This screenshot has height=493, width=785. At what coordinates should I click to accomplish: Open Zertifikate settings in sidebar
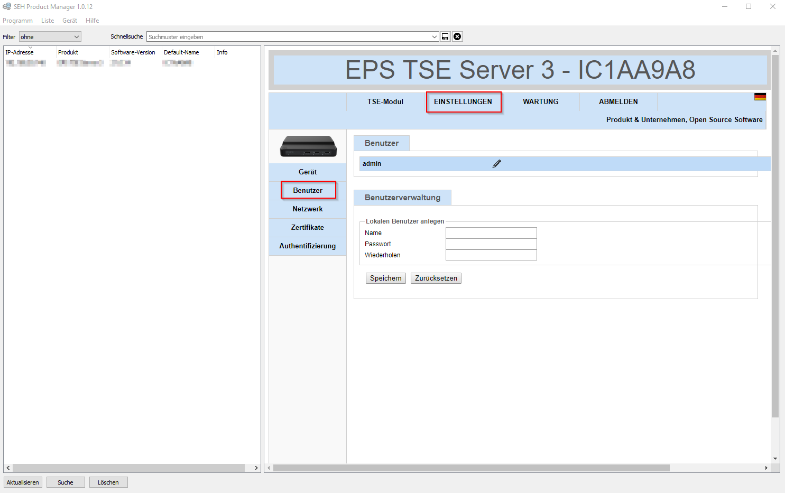pyautogui.click(x=308, y=228)
